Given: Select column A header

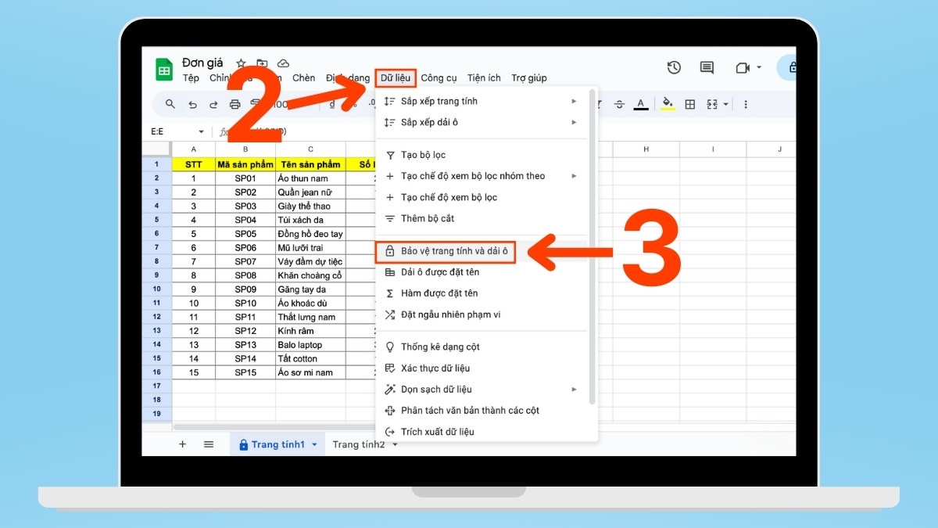Looking at the screenshot, I should coord(194,149).
